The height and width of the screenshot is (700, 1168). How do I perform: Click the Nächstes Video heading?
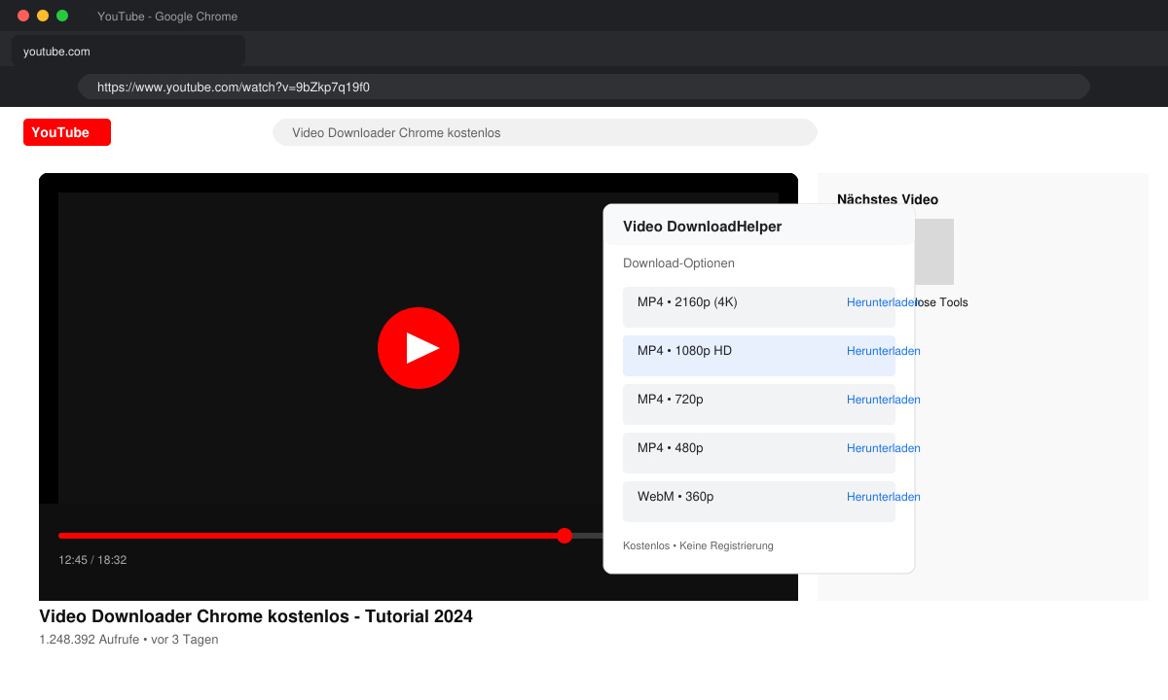click(888, 199)
